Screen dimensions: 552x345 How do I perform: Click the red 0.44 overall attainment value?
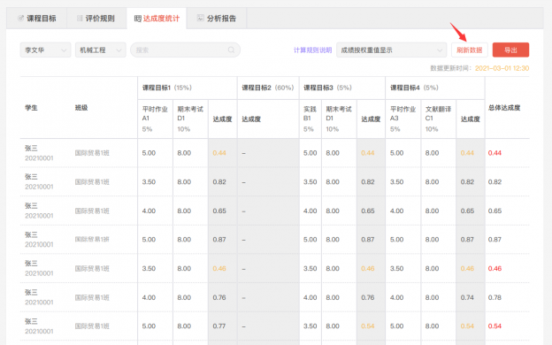494,153
